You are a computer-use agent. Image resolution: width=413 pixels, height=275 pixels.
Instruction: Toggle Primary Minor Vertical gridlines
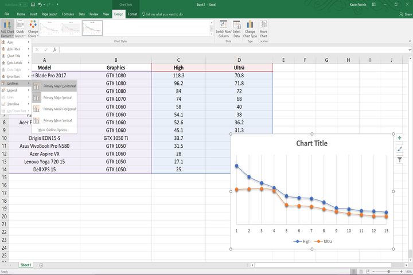54,120
